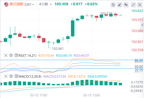Select the pencil drawing tool
Screen dimensions: 144x98
[120, 5]
